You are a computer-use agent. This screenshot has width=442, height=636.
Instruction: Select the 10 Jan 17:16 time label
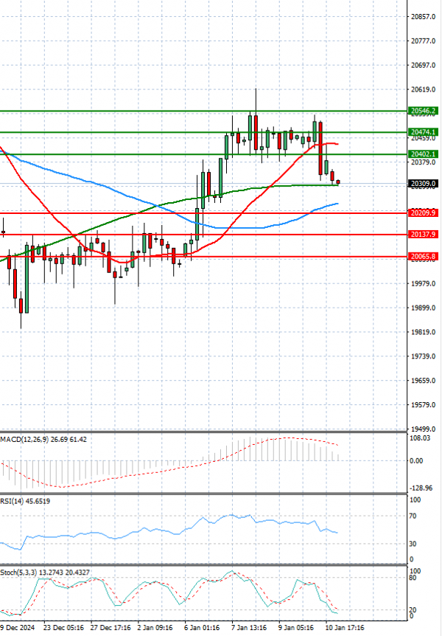coord(344,627)
